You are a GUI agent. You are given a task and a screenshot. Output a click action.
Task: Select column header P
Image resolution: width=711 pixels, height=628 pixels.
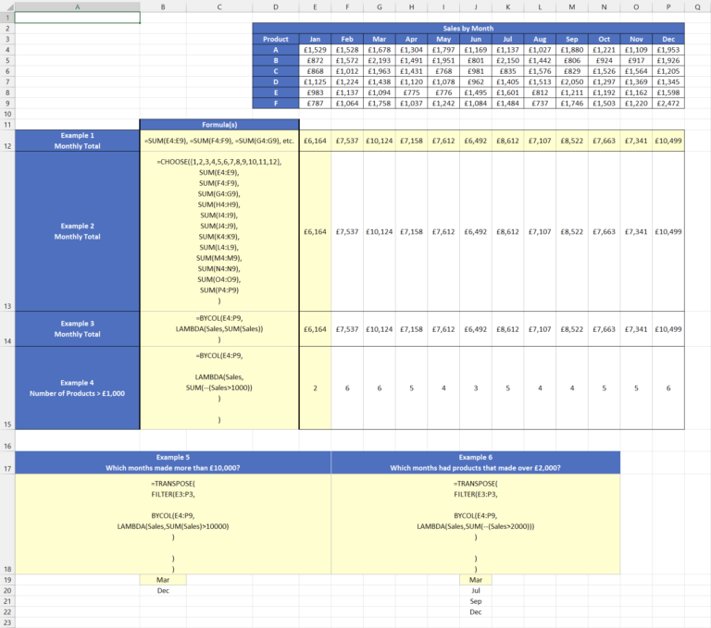[667, 6]
